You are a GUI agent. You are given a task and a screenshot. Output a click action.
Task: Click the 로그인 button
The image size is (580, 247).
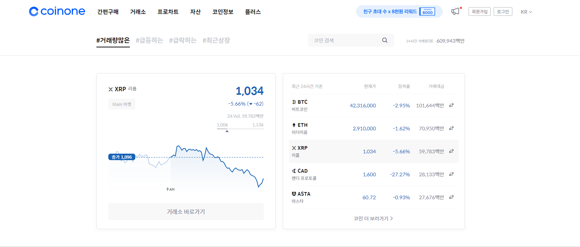503,11
